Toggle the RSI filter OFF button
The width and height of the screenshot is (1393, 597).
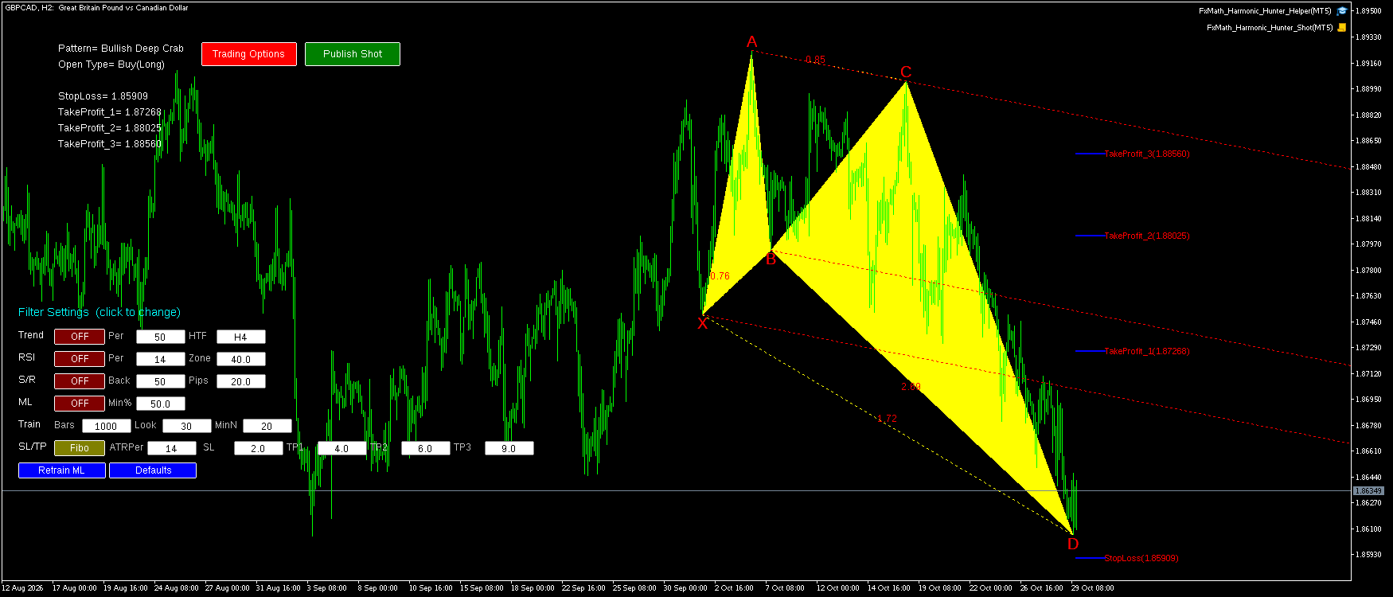tap(80, 359)
